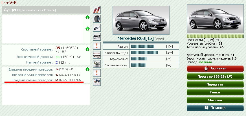This screenshot has height=116, width=246.
Task: Click green arrow next to Владение передним приводом
Action: point(87,69)
